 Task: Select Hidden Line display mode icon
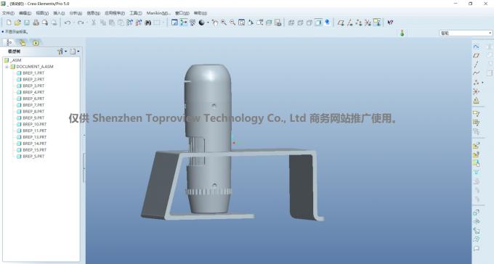pyautogui.click(x=300, y=22)
